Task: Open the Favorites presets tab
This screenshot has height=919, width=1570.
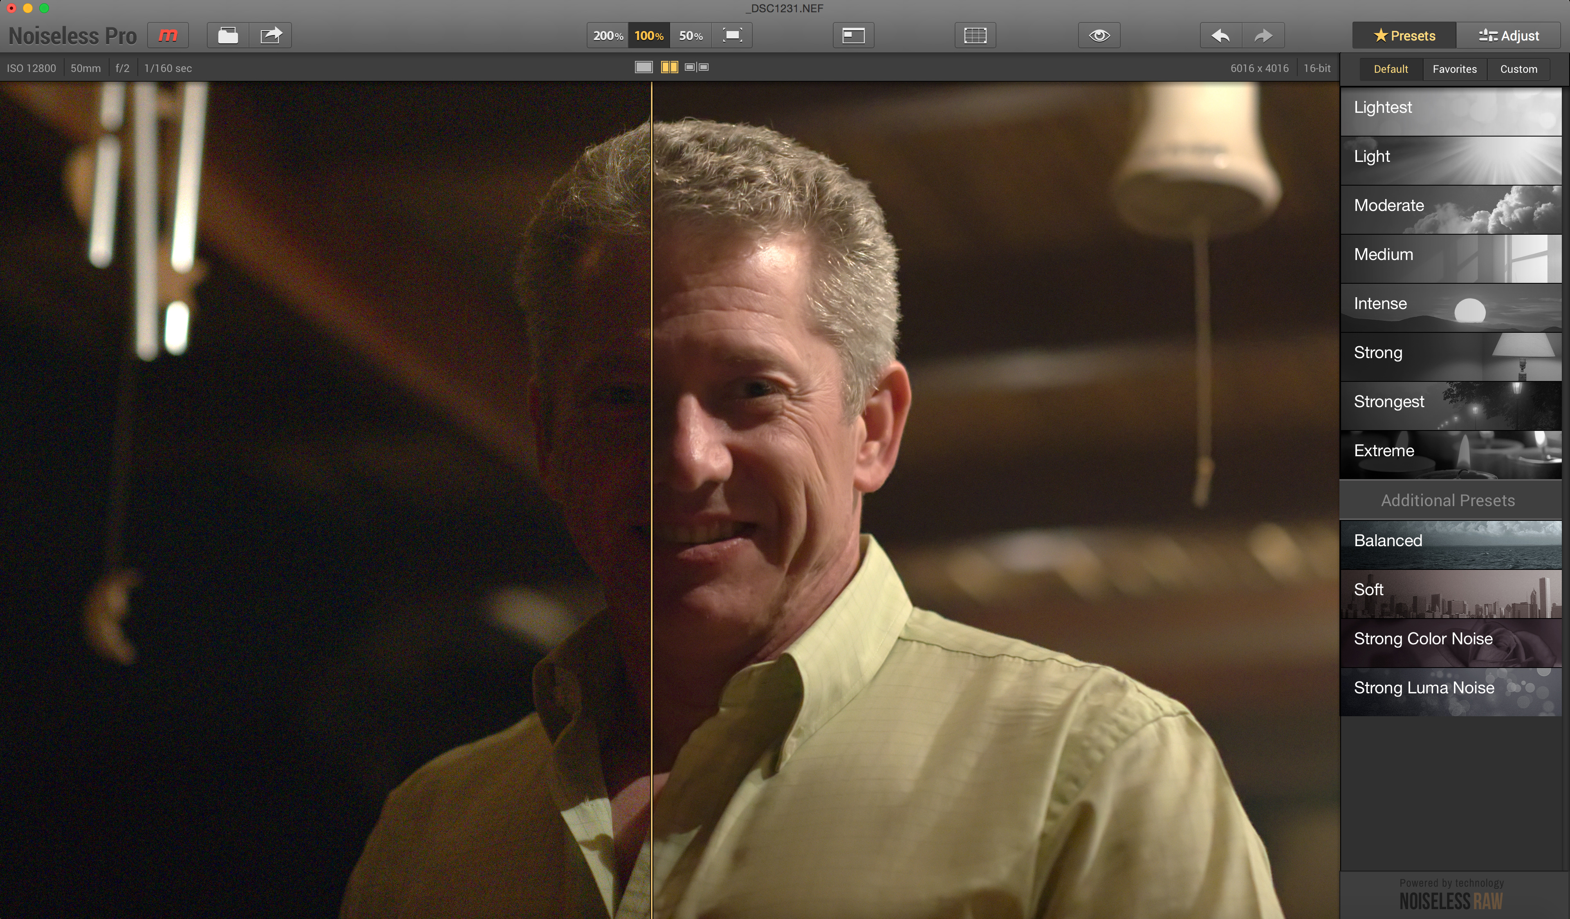Action: tap(1454, 69)
